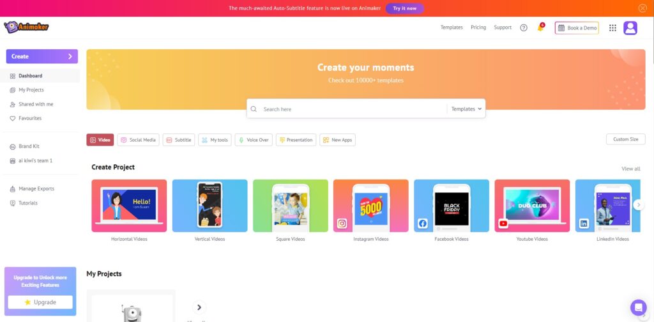Choose the Horizontal Videos thumbnail
This screenshot has height=322, width=654.
click(x=129, y=206)
